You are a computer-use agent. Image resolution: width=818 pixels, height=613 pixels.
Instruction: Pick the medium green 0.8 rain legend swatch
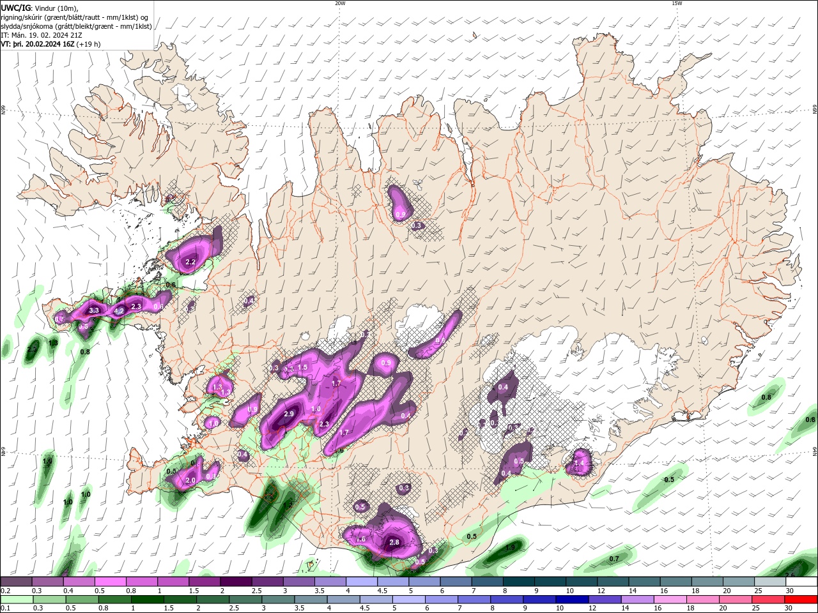pyautogui.click(x=114, y=600)
